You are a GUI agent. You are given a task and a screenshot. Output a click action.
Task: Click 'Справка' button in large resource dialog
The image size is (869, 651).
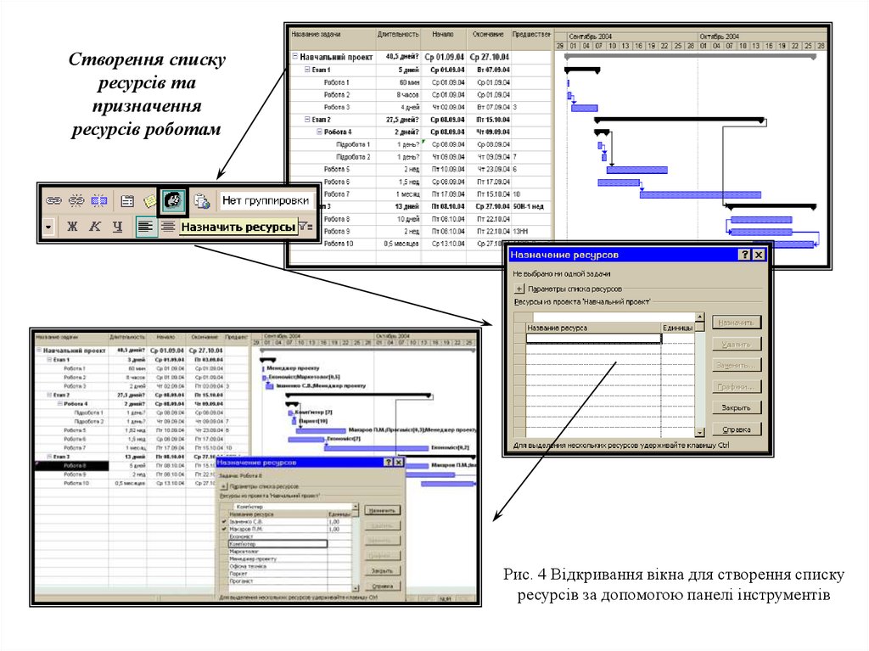click(737, 429)
